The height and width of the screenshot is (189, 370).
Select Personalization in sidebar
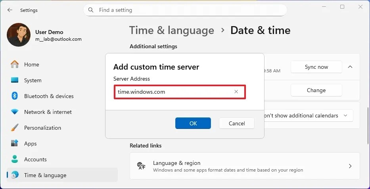[62, 128]
